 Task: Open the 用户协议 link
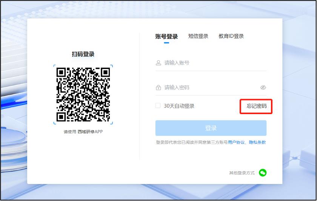236,142
